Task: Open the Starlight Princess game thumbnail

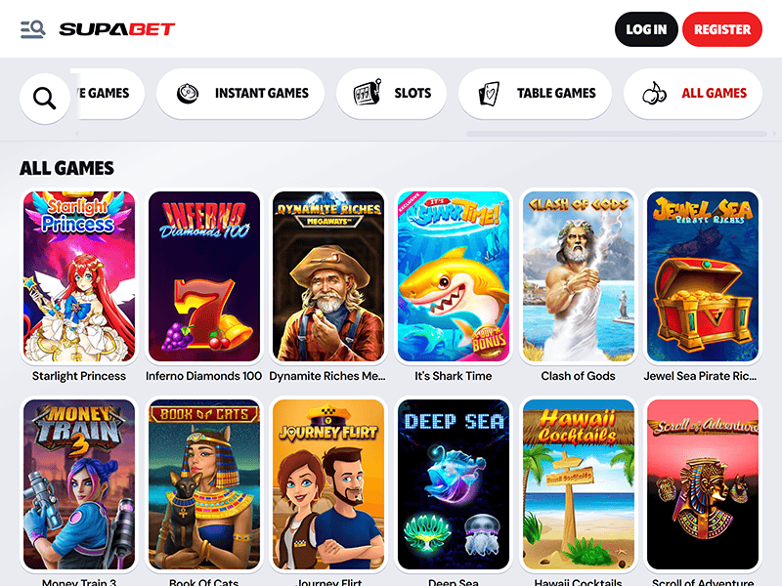Action: coord(79,276)
